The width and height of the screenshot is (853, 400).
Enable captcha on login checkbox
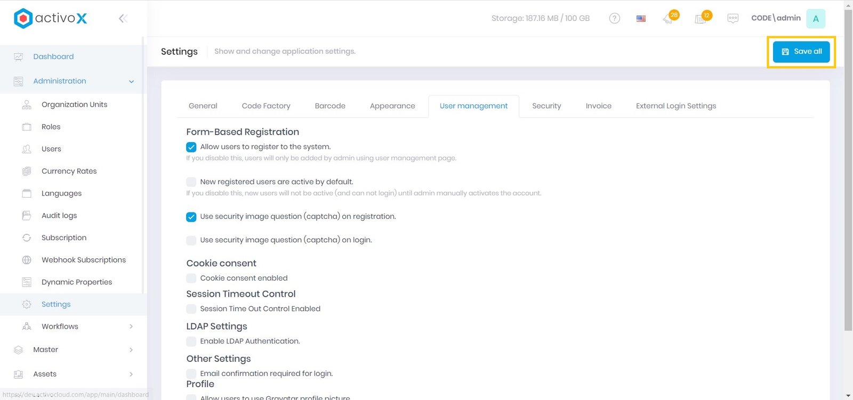point(191,240)
